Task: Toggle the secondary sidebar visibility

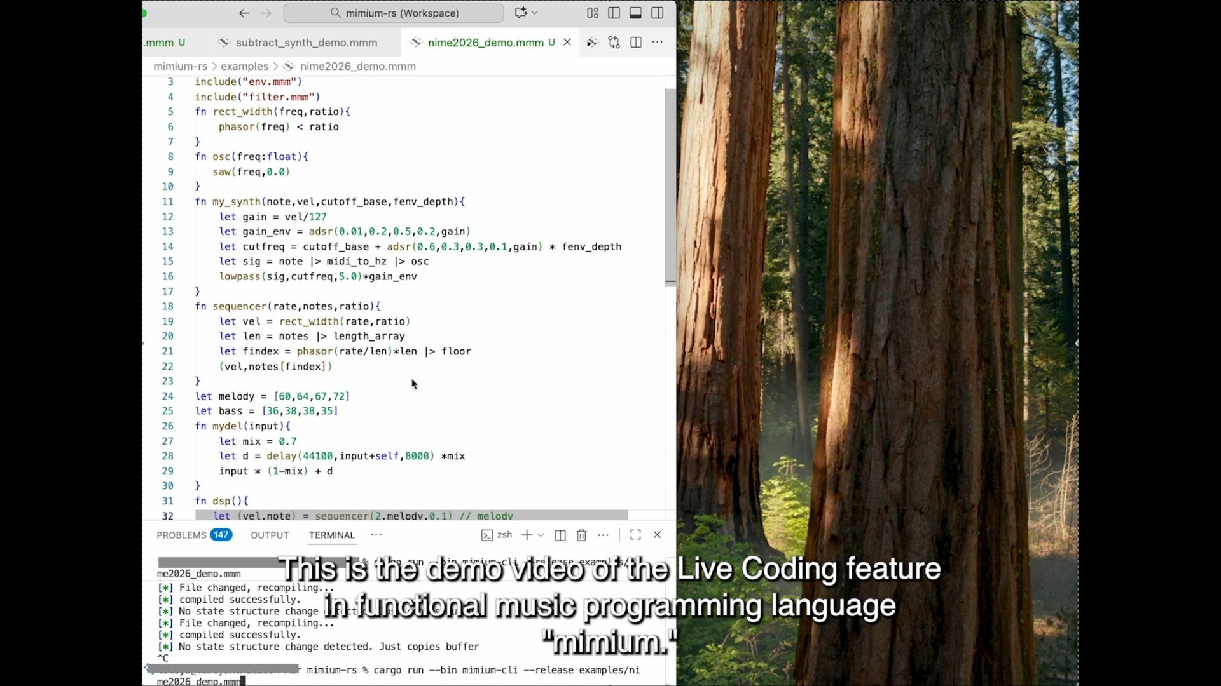Action: pos(657,13)
